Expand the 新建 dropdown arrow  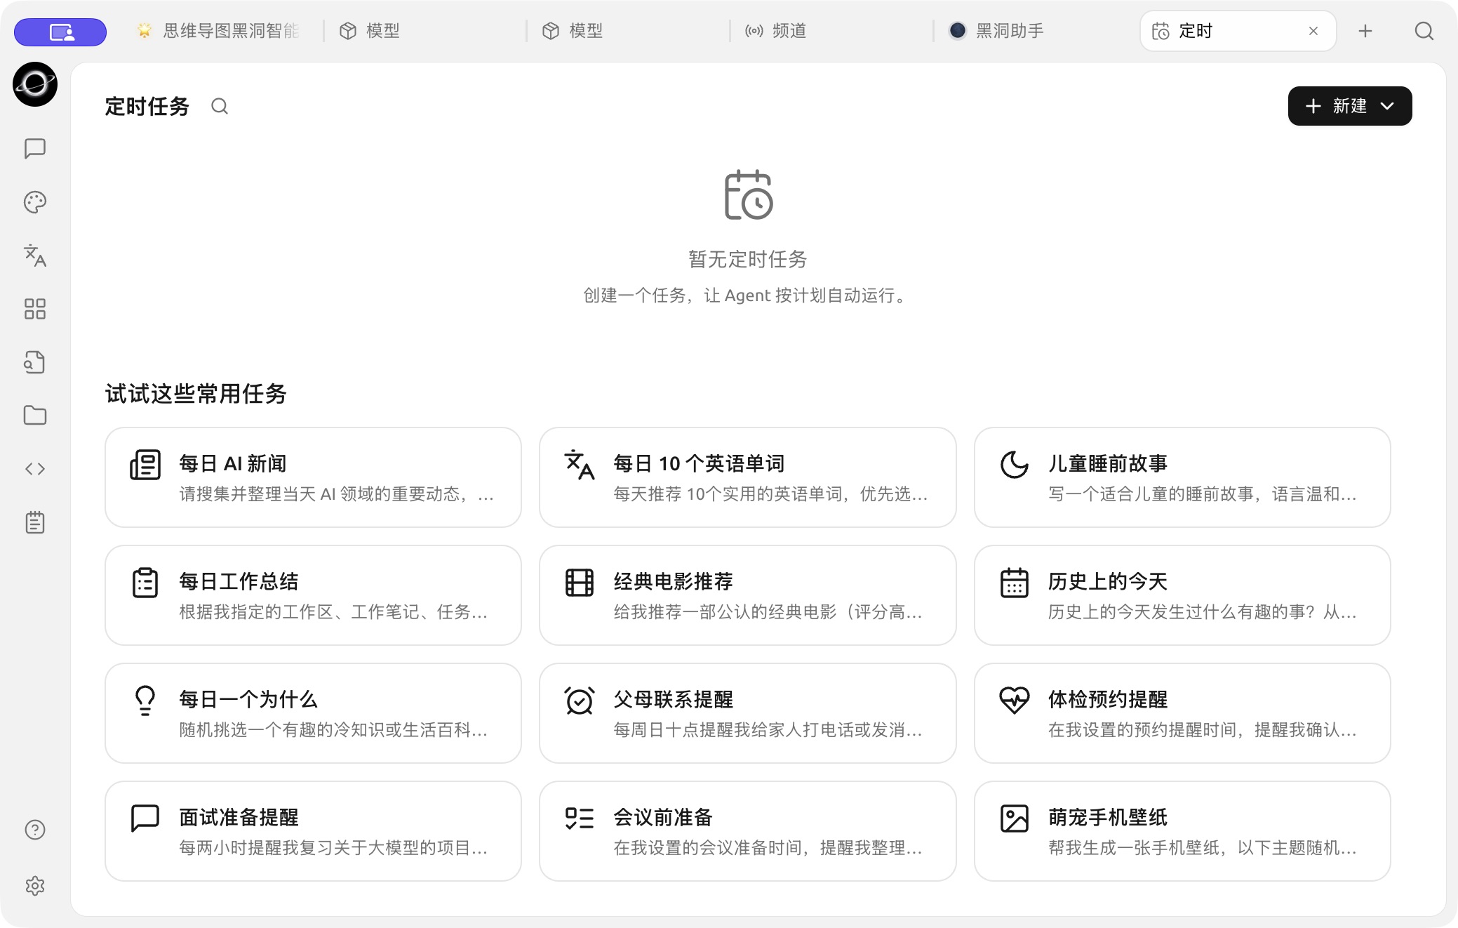(x=1387, y=106)
